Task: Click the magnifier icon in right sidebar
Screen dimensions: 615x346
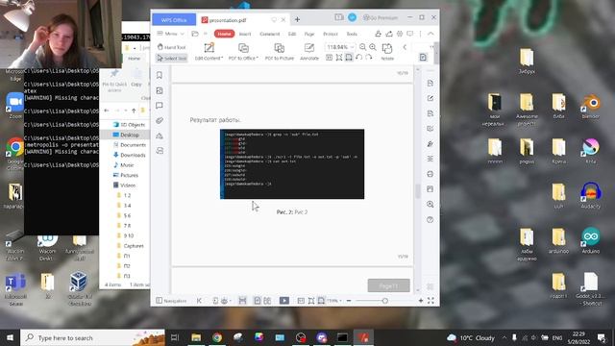Action: click(x=430, y=205)
